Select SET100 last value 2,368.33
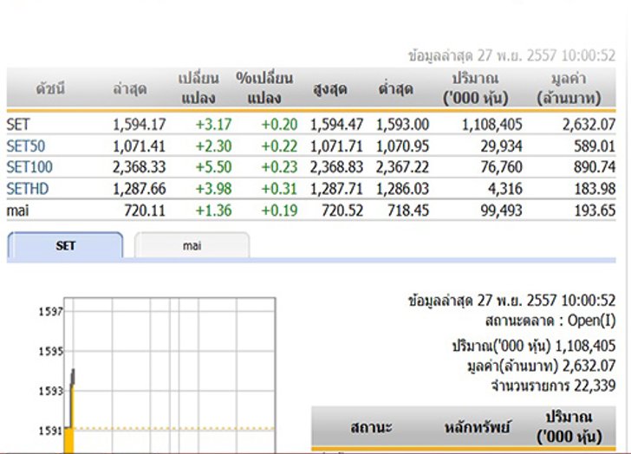The image size is (631, 454). pos(140,167)
